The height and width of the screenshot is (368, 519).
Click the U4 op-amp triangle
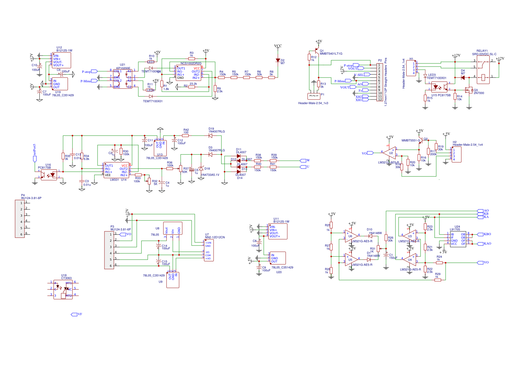[x=410, y=260]
